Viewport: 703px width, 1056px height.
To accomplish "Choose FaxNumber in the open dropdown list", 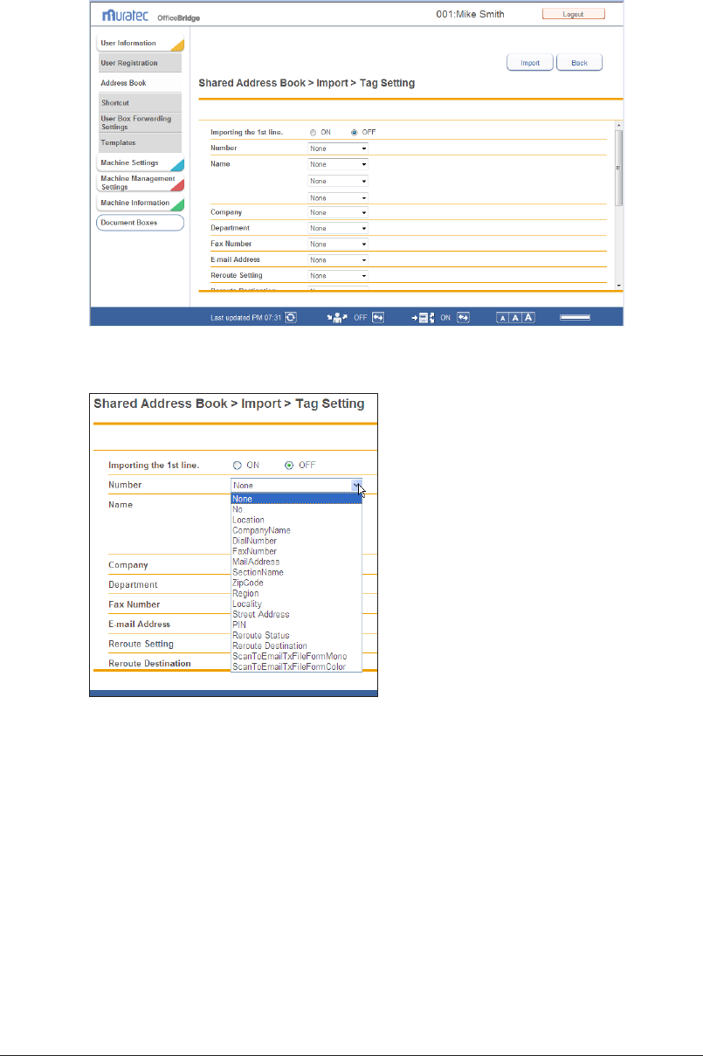I will (296, 551).
